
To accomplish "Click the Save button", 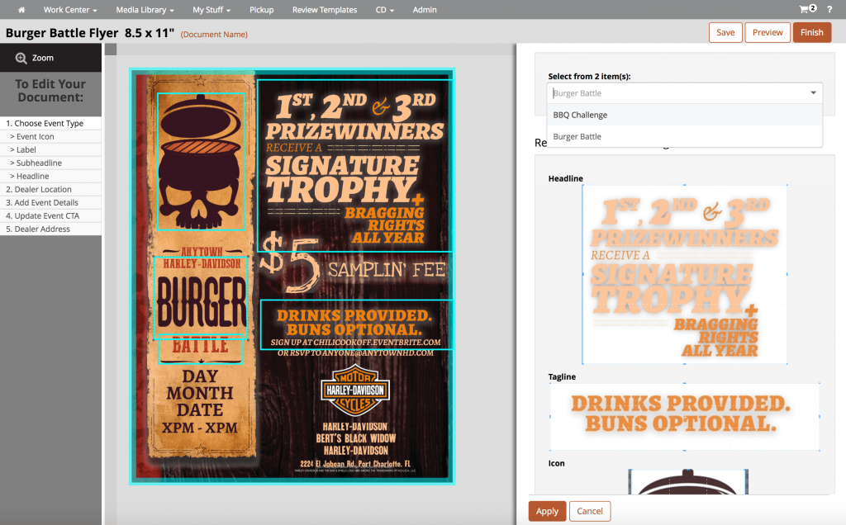I will pyautogui.click(x=725, y=32).
